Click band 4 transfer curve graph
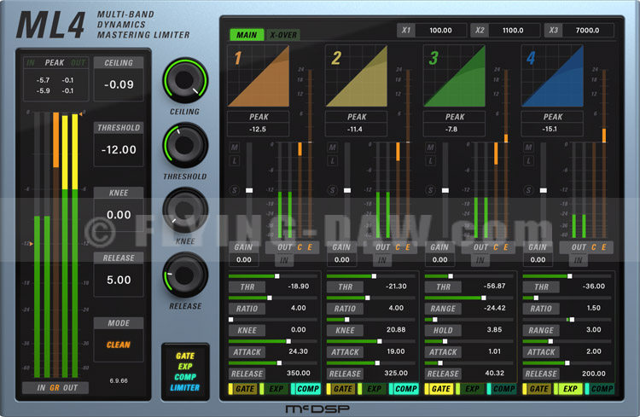The height and width of the screenshot is (417, 640). tap(552, 76)
